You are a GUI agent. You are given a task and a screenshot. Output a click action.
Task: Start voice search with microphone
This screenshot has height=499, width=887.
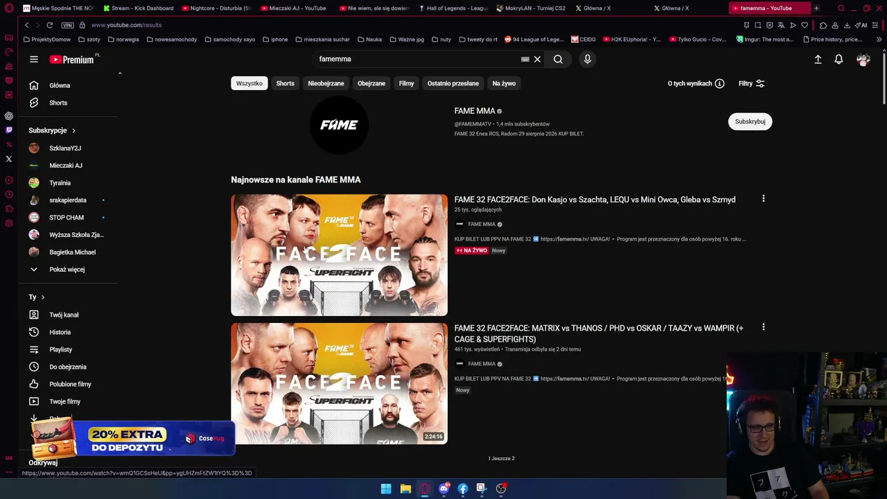588,60
